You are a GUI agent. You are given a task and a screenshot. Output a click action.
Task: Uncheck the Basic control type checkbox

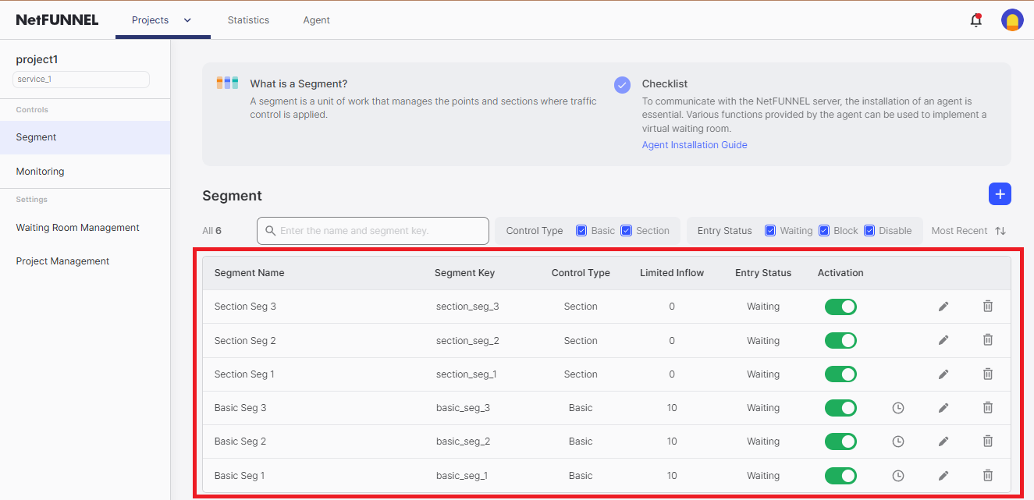point(581,231)
